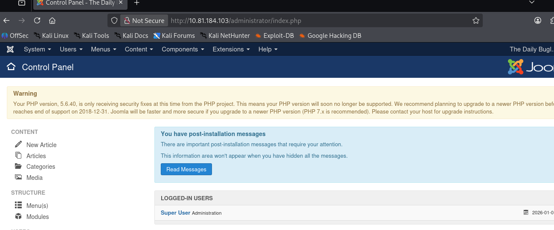Click the New Article pencil icon

click(x=18, y=144)
